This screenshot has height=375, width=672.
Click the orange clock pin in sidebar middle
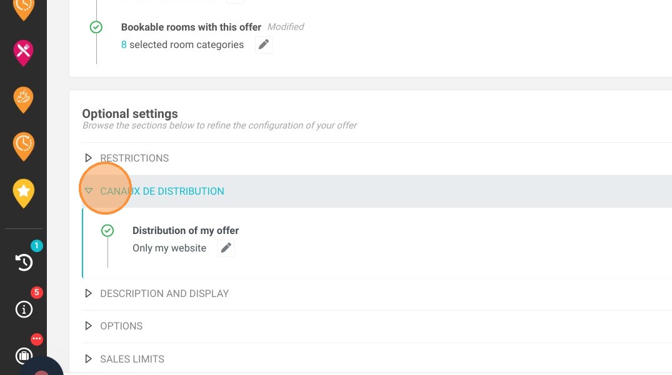[x=23, y=146]
